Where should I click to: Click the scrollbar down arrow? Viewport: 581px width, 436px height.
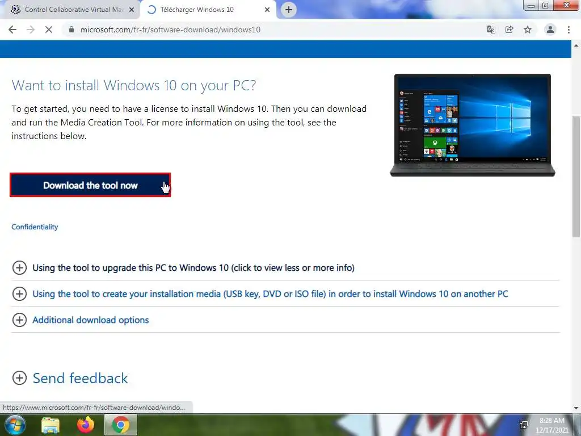[576, 408]
